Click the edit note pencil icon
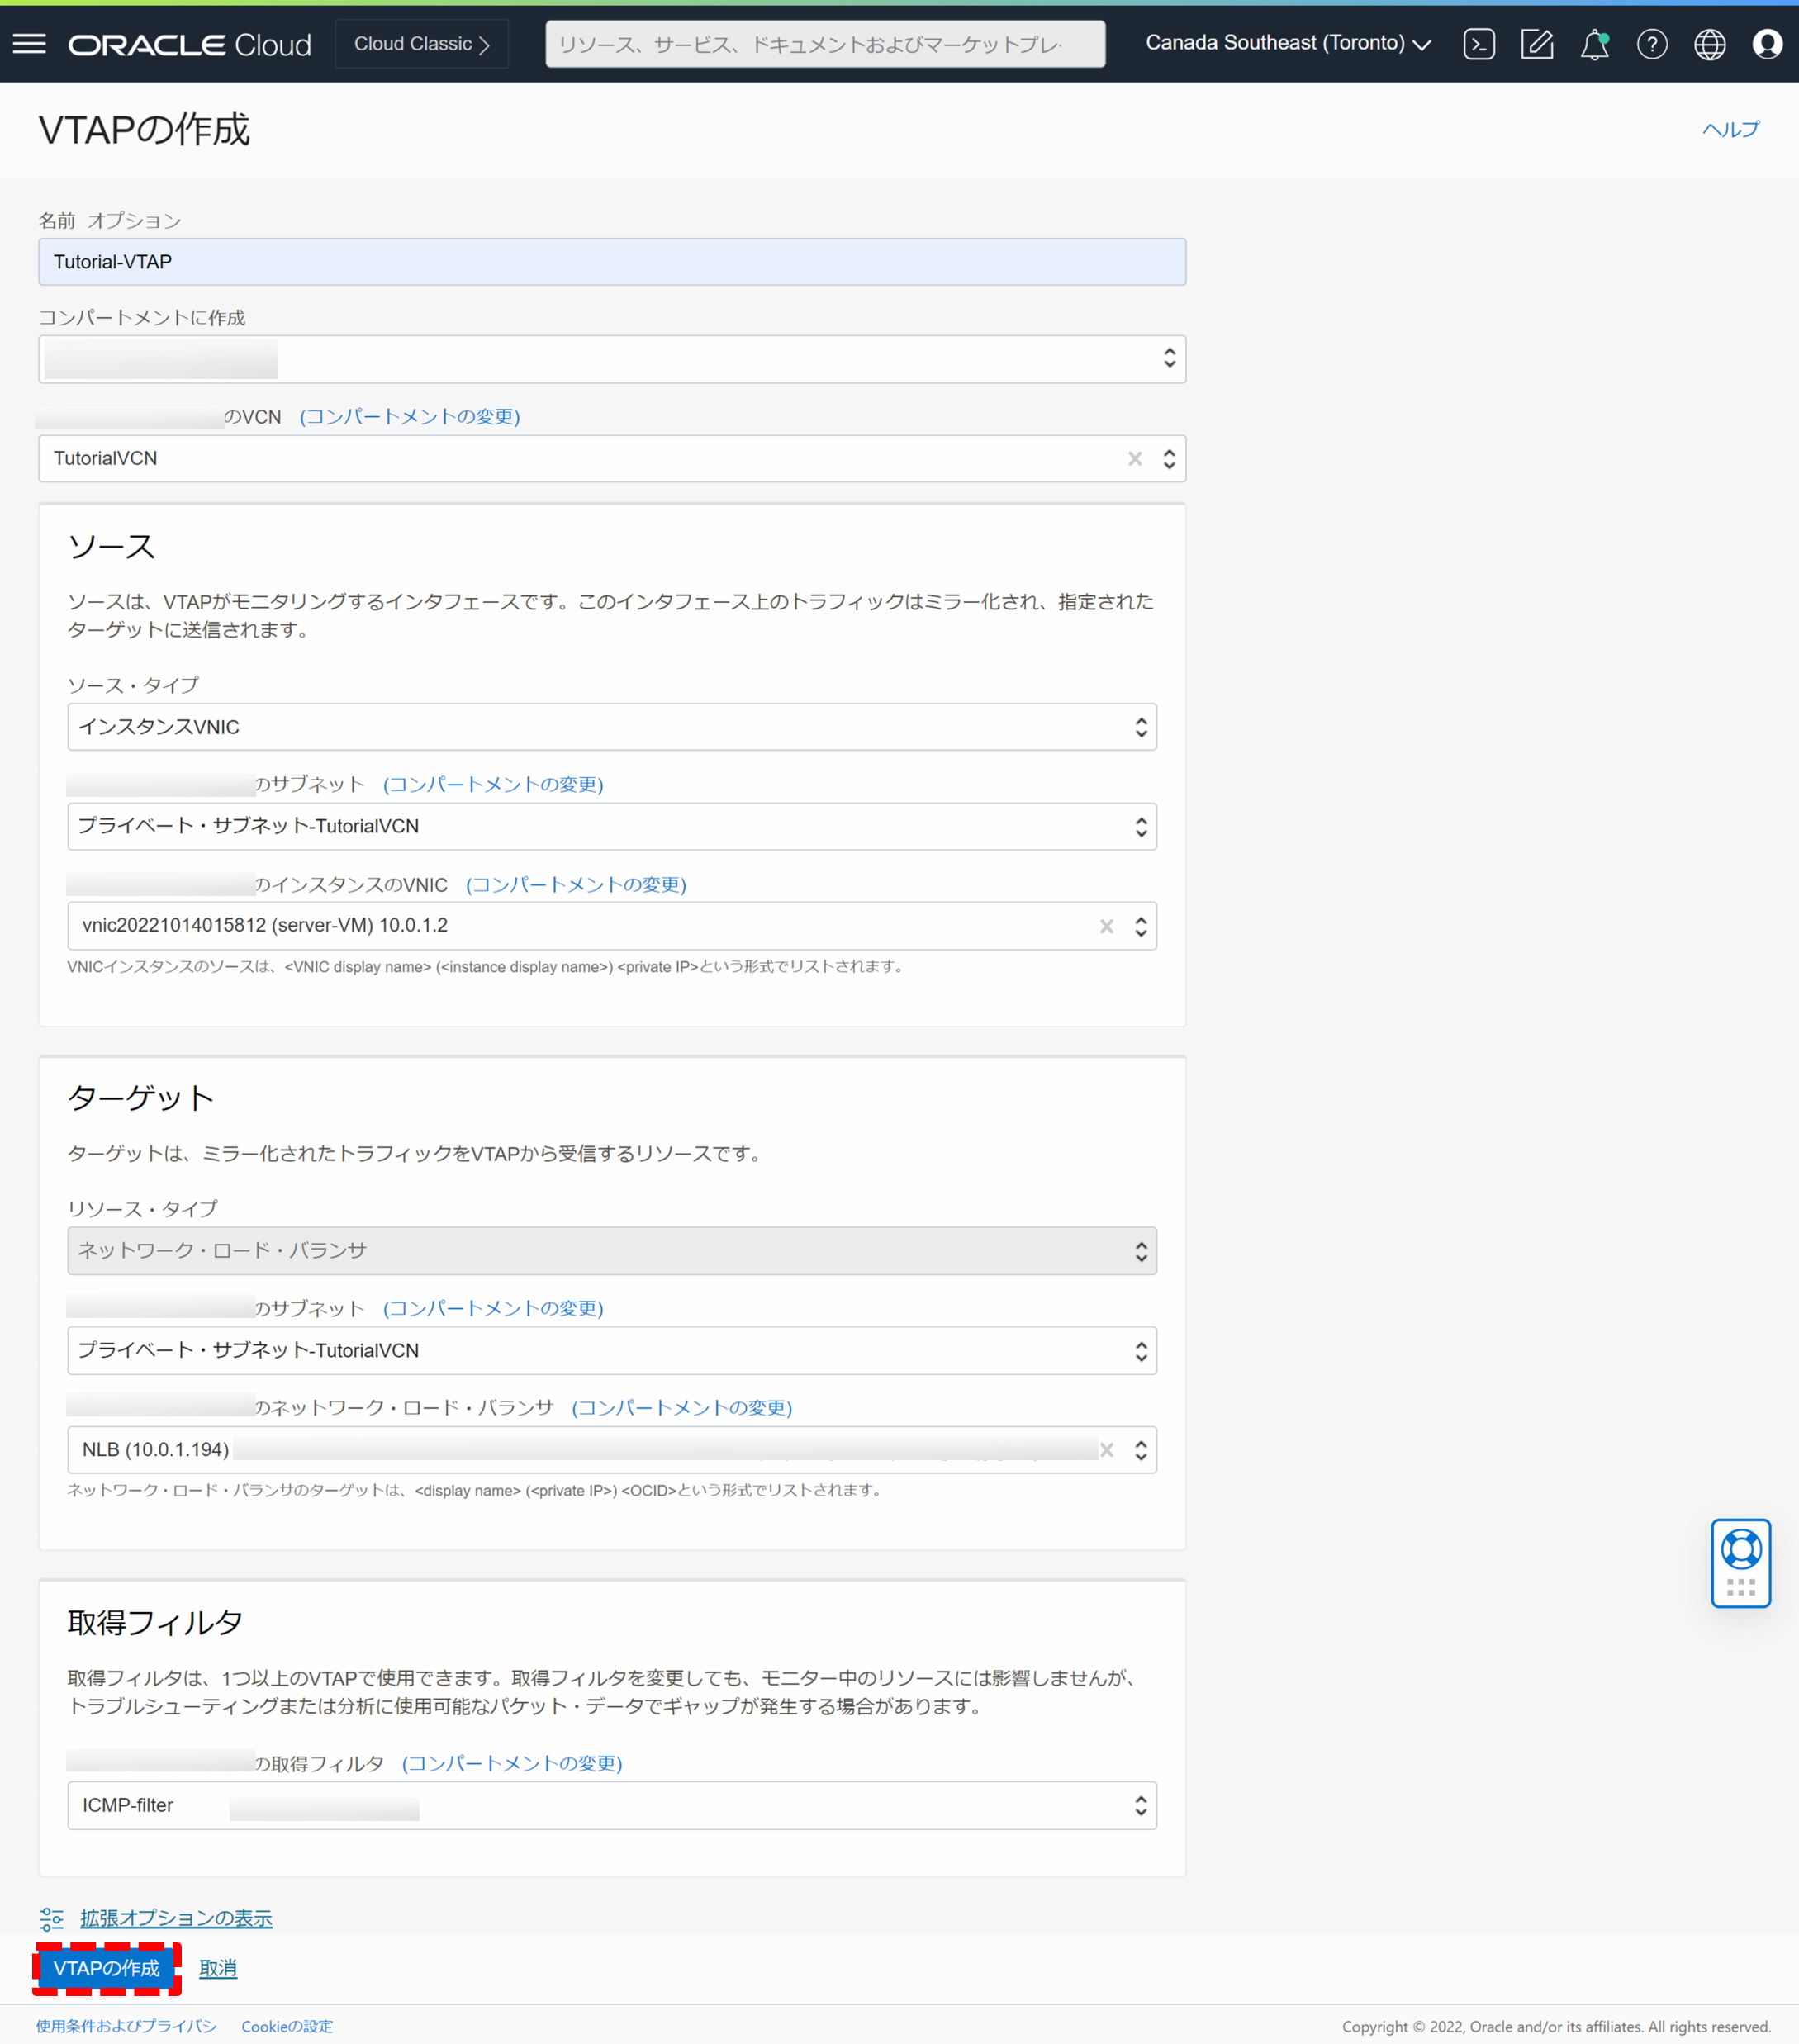Image resolution: width=1799 pixels, height=2044 pixels. click(x=1536, y=44)
